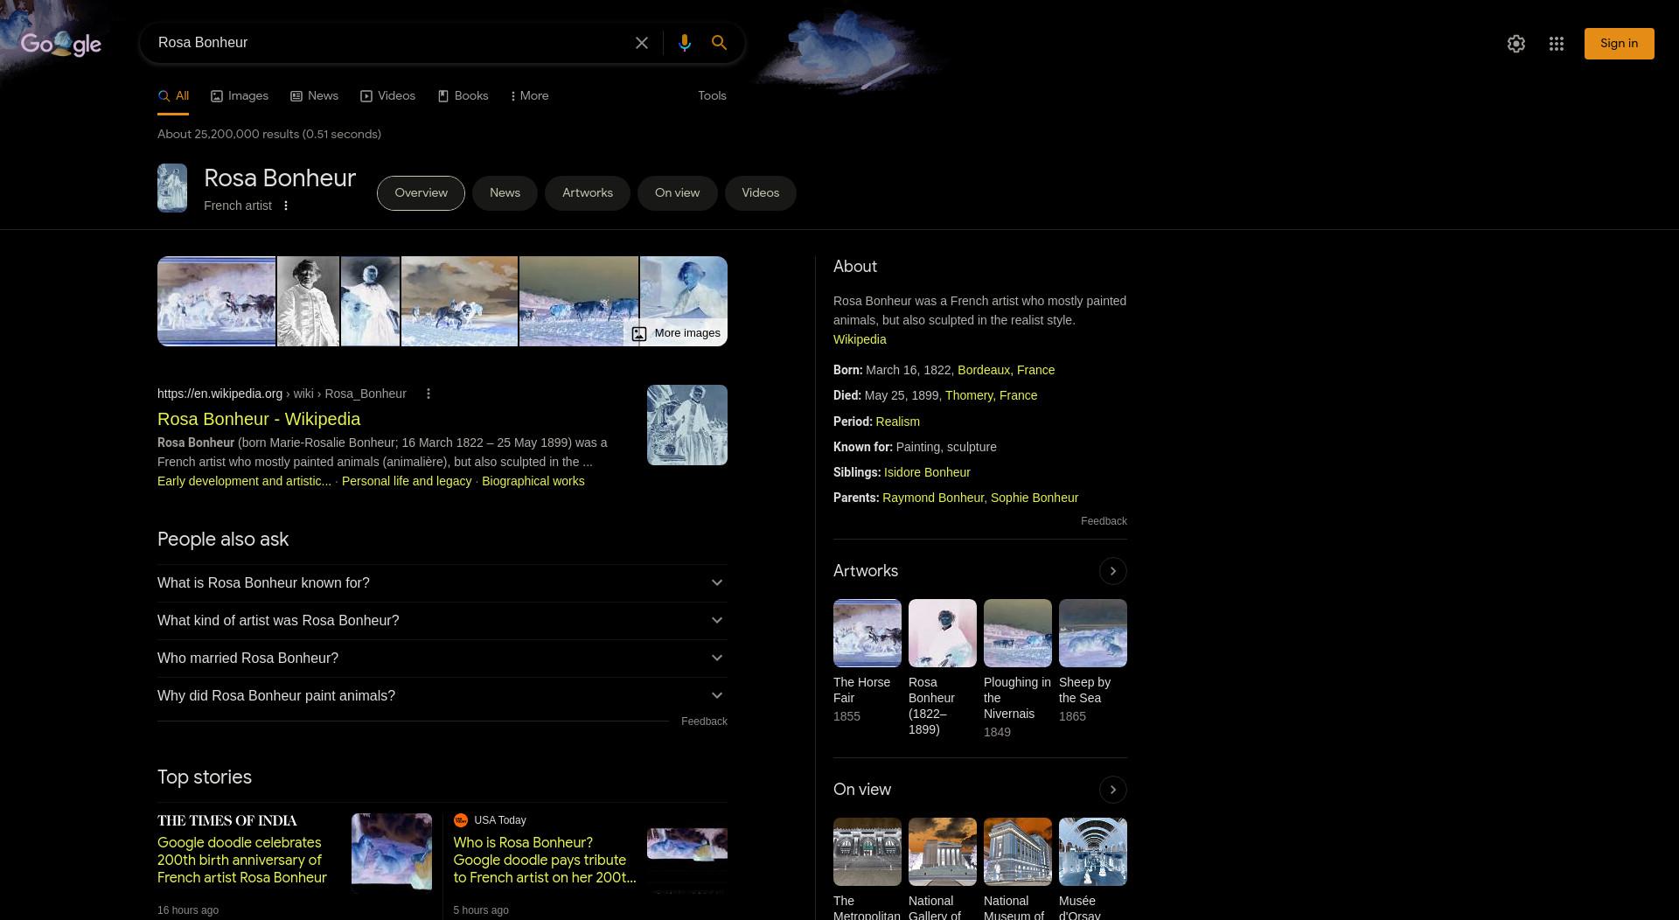
Task: Switch to the Images tab
Action: 240,96
